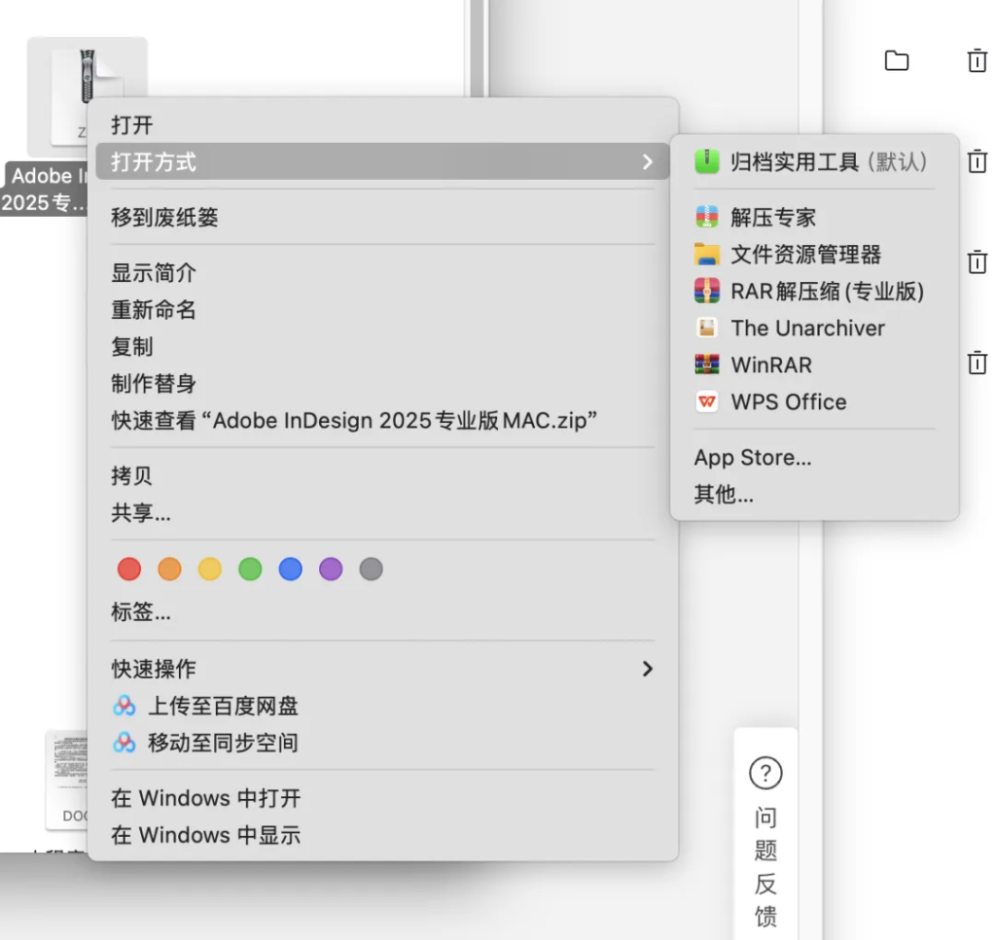Open 共享... menu entry
Screen dimensions: 996x940
[382, 512]
